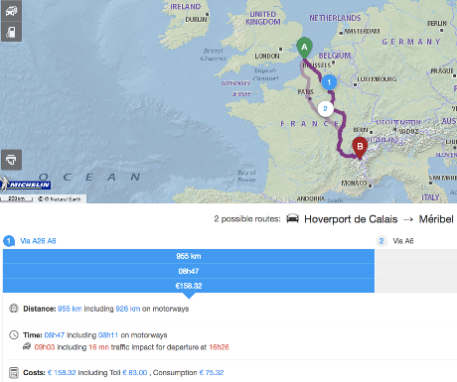The height and width of the screenshot is (382, 457).
Task: Open the Michelin logo link
Action: tap(25, 184)
